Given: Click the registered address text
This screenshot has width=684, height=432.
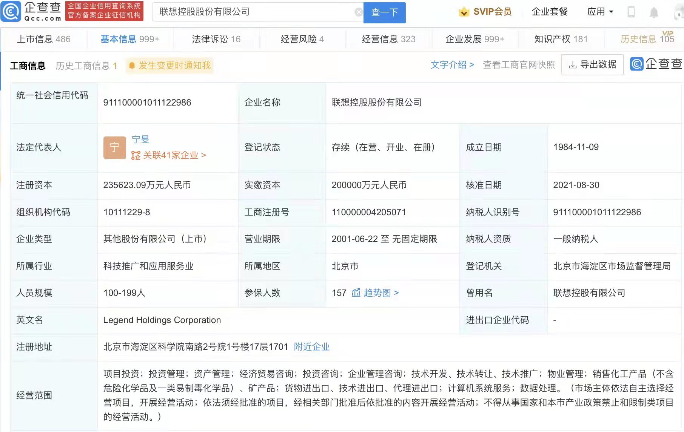Looking at the screenshot, I should [196, 347].
